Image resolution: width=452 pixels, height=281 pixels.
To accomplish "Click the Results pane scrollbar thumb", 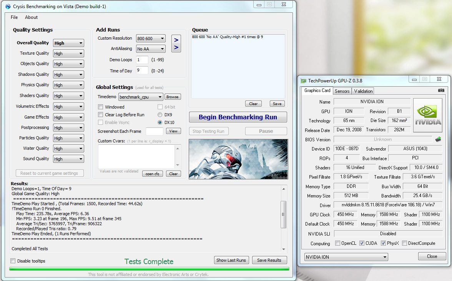I will click(x=283, y=214).
